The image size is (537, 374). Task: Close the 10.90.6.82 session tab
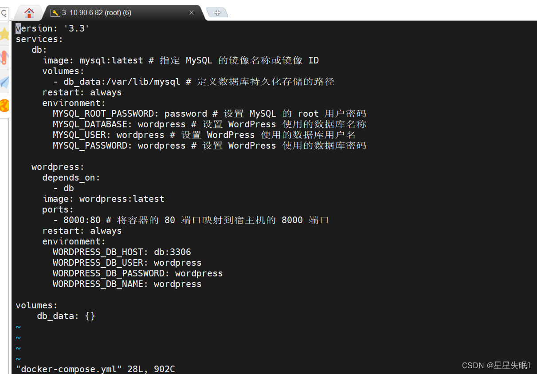tap(192, 12)
